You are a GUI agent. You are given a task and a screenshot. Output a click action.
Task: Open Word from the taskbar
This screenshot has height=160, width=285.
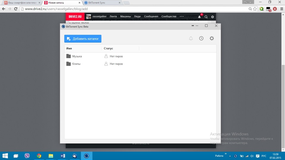63,156
